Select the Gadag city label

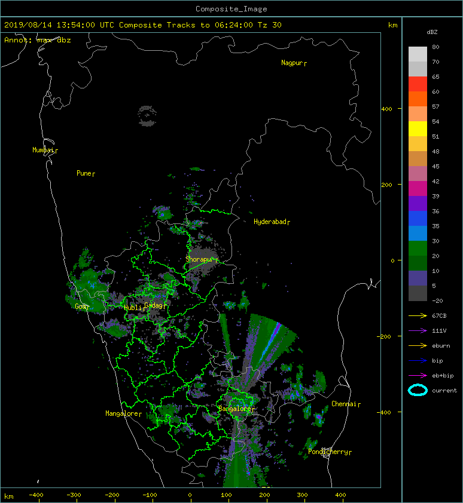[153, 305]
